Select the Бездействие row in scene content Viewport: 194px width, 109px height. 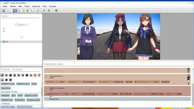click(117, 99)
